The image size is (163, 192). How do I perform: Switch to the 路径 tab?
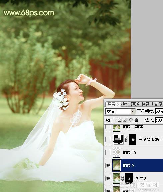tap(145, 104)
